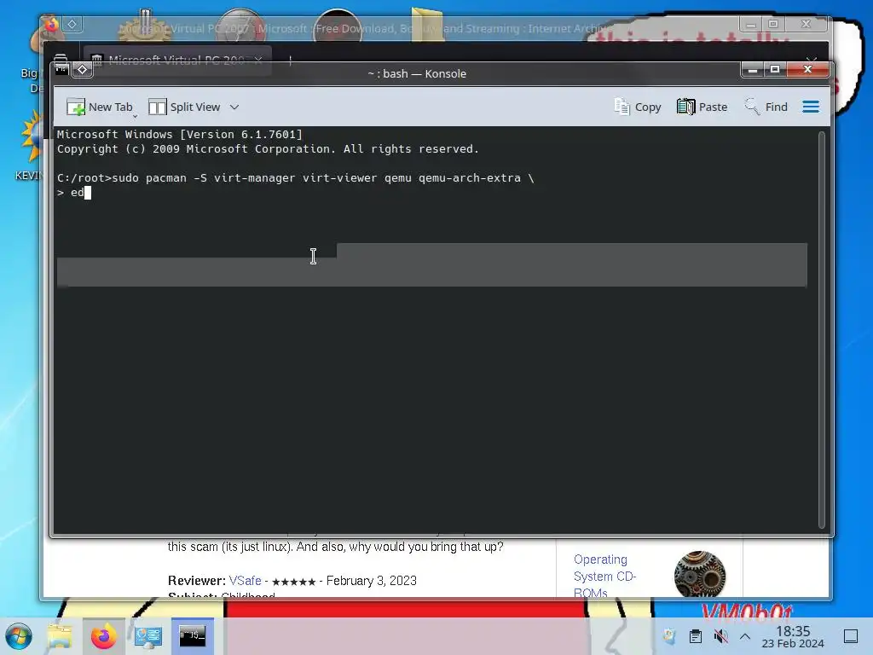The image size is (873, 655).
Task: Open the clock showing 18:35
Action: [x=793, y=636]
